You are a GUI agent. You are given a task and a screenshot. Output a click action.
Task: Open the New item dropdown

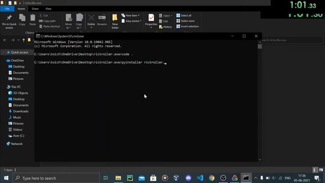point(131,16)
